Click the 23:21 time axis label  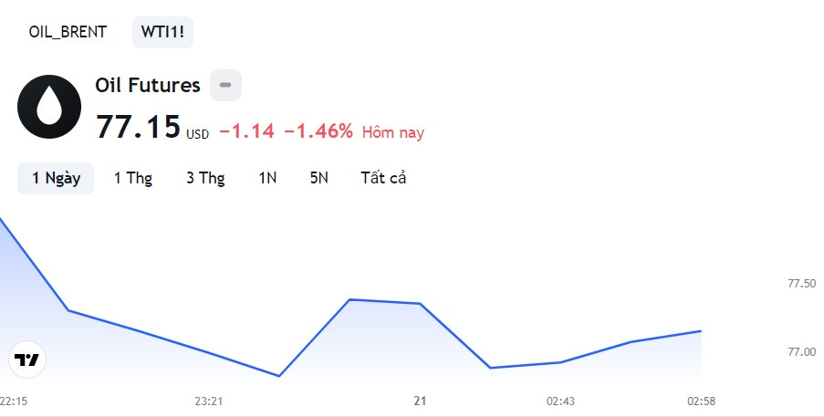point(209,401)
